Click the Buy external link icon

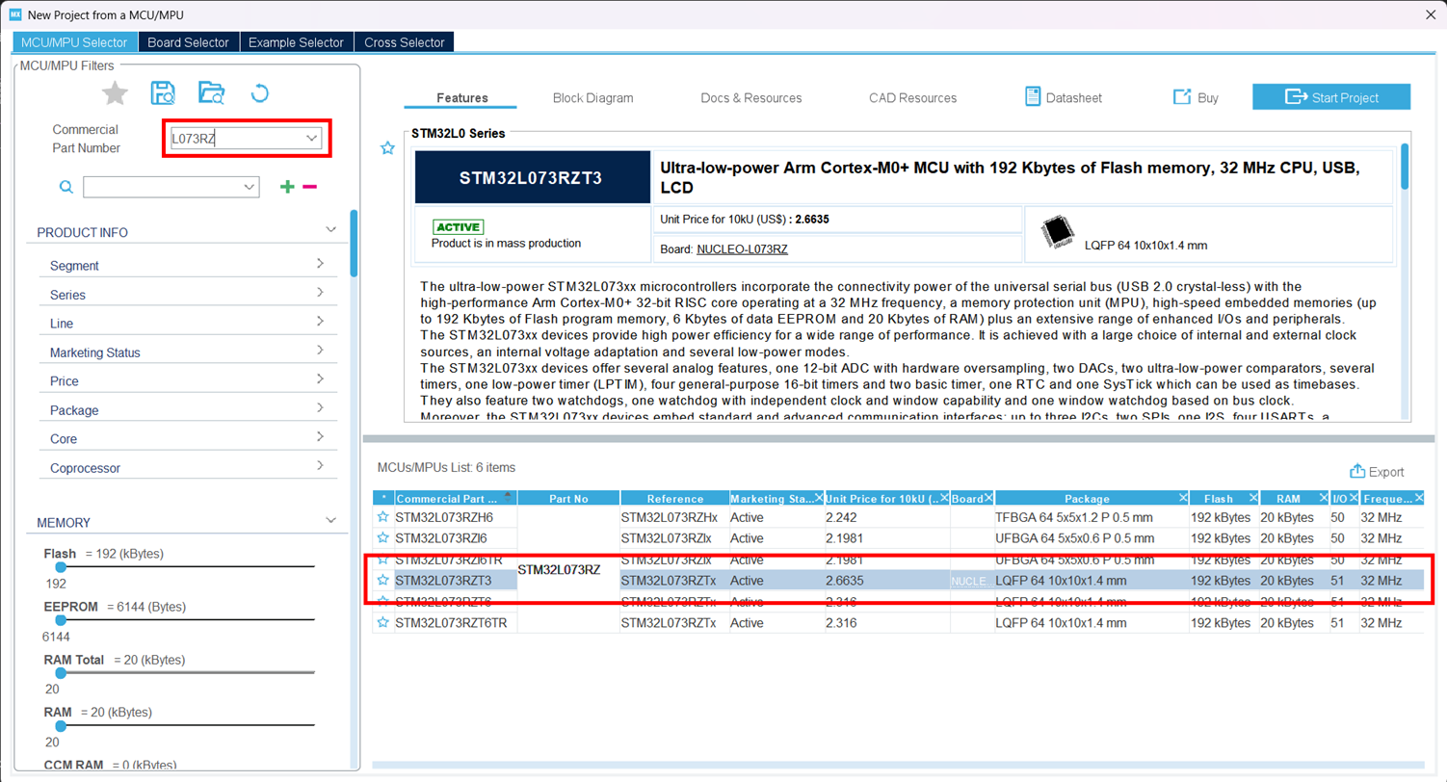point(1182,96)
